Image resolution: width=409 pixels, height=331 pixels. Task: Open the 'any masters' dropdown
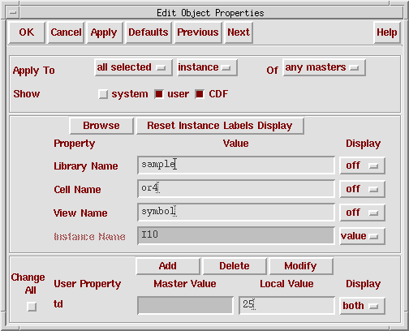[x=324, y=67]
